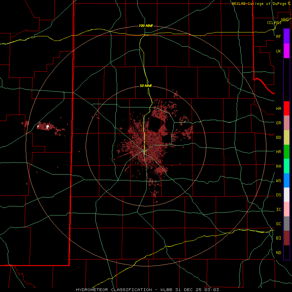Click the 'IC' legend label
Viewport: 292px width, 292px height.
(x=278, y=209)
